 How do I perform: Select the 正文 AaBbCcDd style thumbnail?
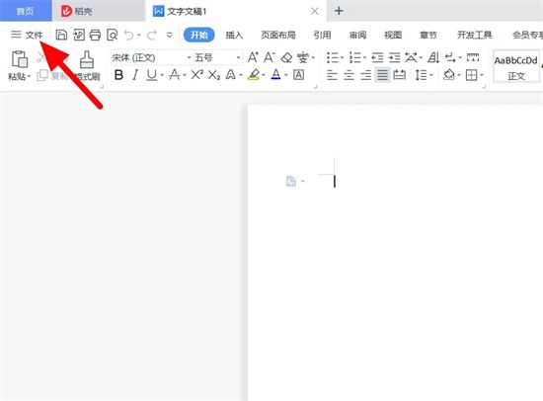(515, 67)
